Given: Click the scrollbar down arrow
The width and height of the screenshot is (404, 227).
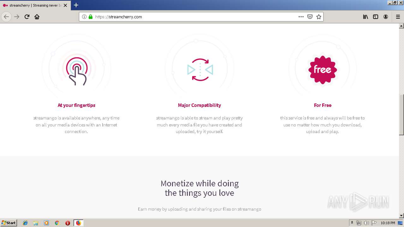Looking at the screenshot, I should (401, 216).
